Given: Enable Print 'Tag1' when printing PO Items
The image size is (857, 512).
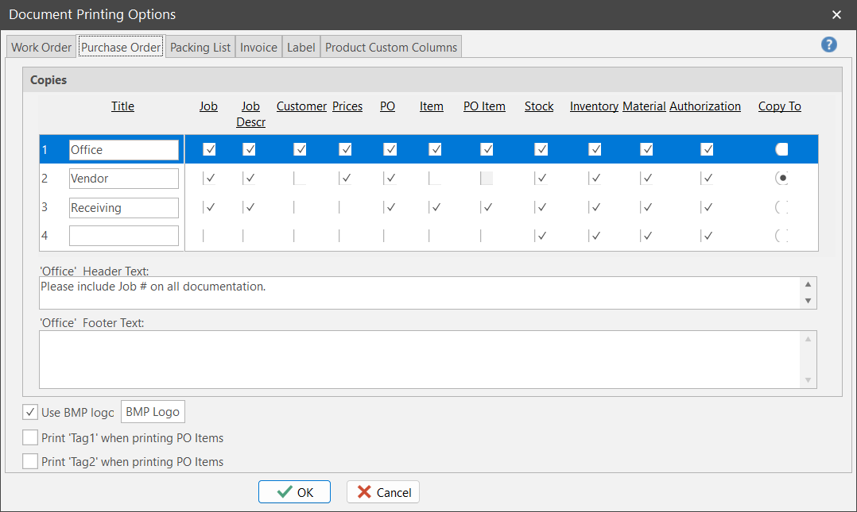Looking at the screenshot, I should point(30,437).
